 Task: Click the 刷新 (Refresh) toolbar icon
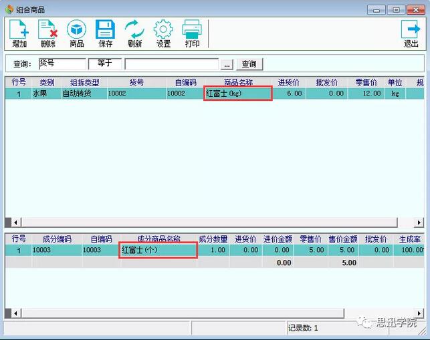[x=134, y=33]
